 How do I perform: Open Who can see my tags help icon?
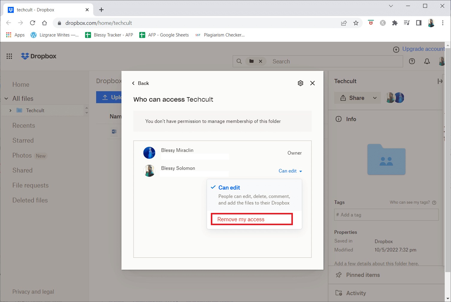click(434, 202)
